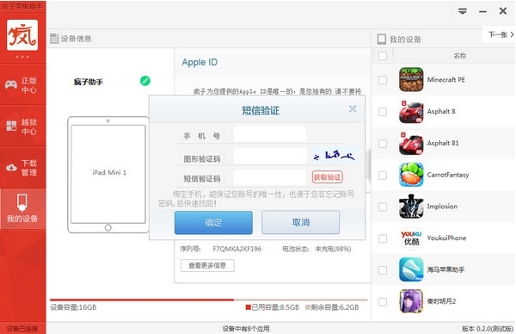The image size is (516, 334).
Task: Click the 设备中有8个应用 status text
Action: tap(246, 328)
